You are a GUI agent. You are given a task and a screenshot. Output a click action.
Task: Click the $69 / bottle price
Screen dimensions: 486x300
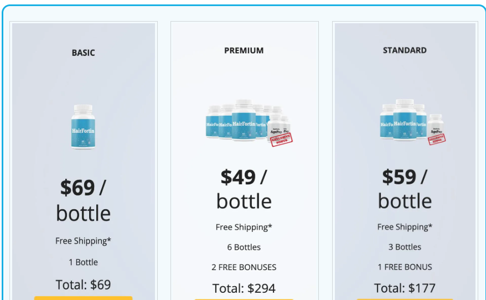[x=83, y=200]
